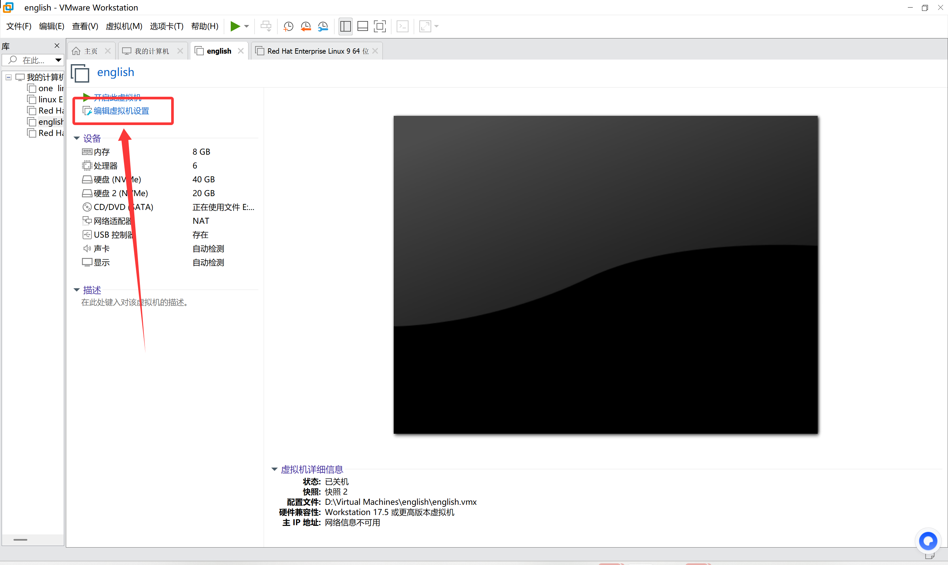
Task: Open the stretch display dropdown arrow
Action: pyautogui.click(x=437, y=26)
